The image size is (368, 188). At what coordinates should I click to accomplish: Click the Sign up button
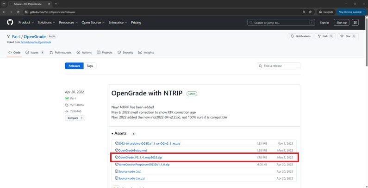tap(342, 22)
